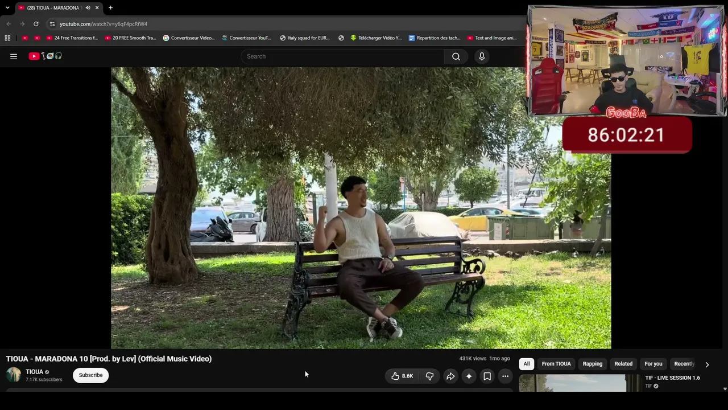This screenshot has height=410, width=728.
Task: Open 'TIF - LIVE SESSION 1.6' video title
Action: point(672,378)
